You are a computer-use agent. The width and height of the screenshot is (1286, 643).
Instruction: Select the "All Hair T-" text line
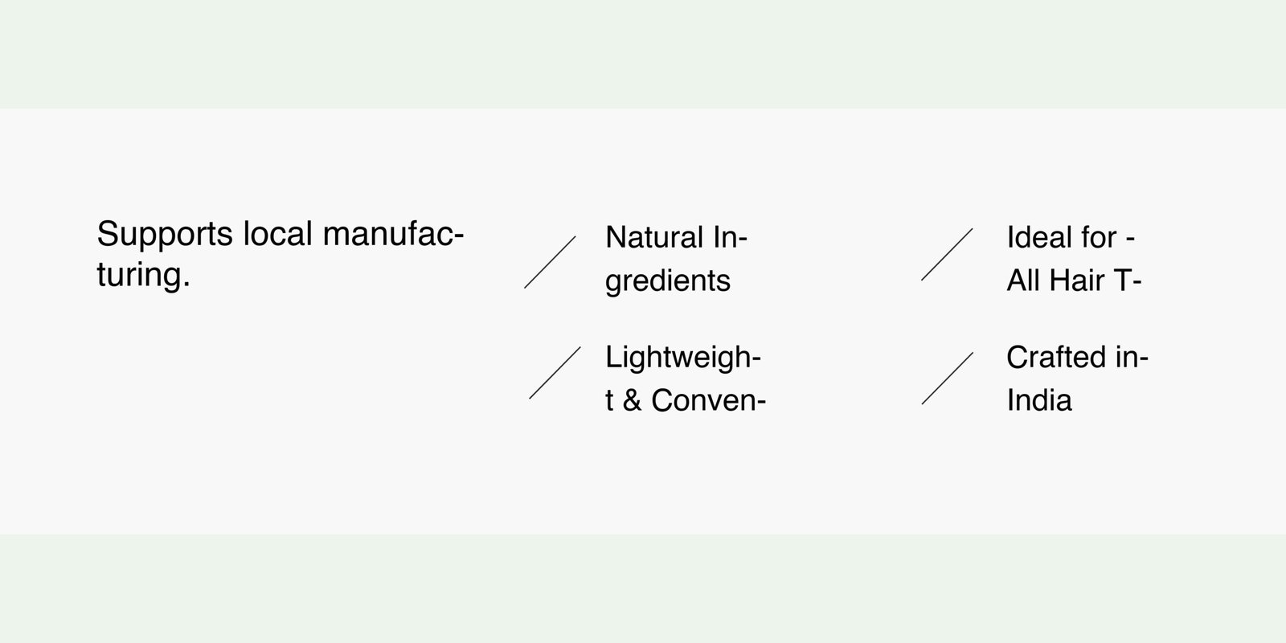pyautogui.click(x=1074, y=281)
